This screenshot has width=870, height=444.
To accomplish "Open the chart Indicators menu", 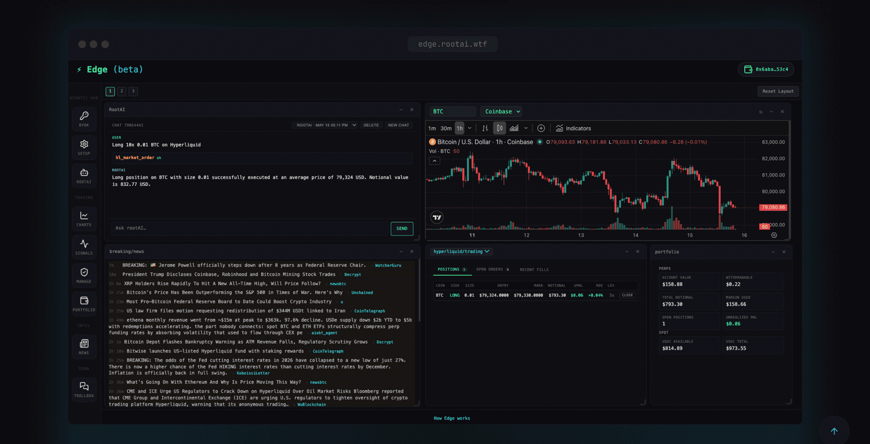I will click(573, 128).
